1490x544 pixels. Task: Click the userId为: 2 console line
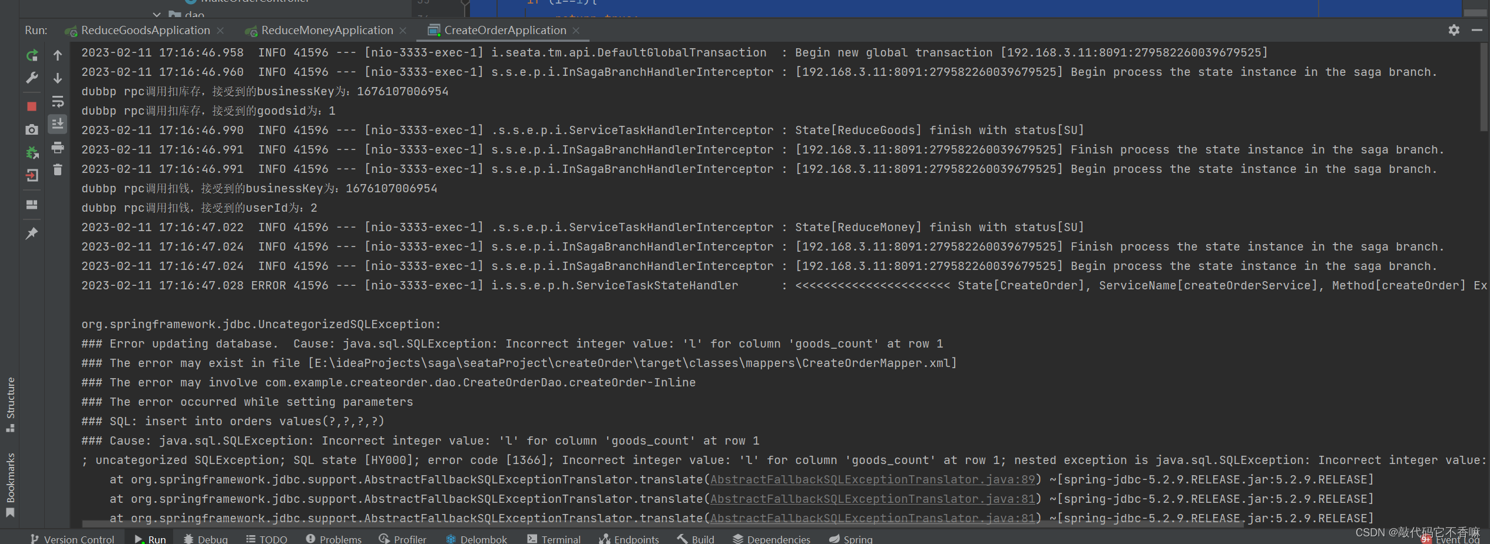click(199, 208)
